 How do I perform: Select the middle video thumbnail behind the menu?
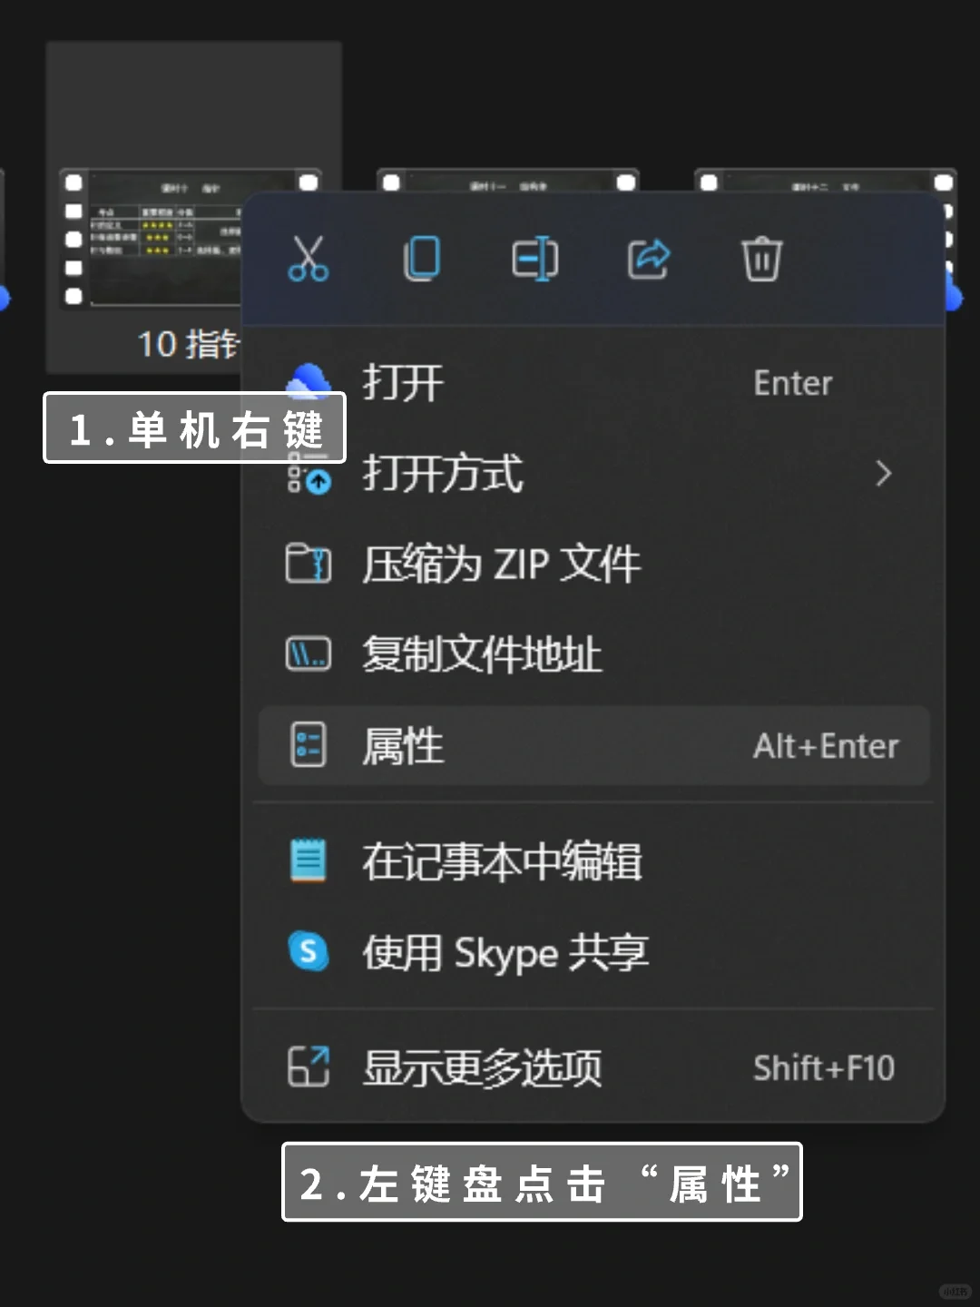pos(508,181)
